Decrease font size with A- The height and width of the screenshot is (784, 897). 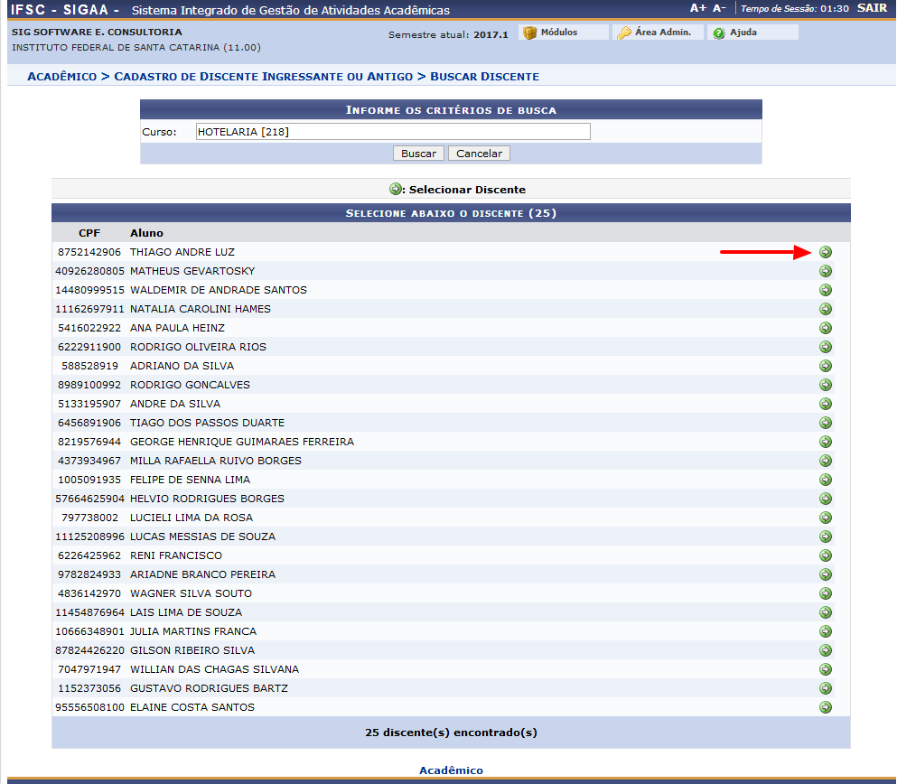(719, 8)
